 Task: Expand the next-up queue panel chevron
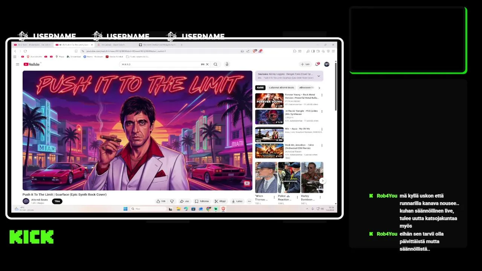click(319, 76)
